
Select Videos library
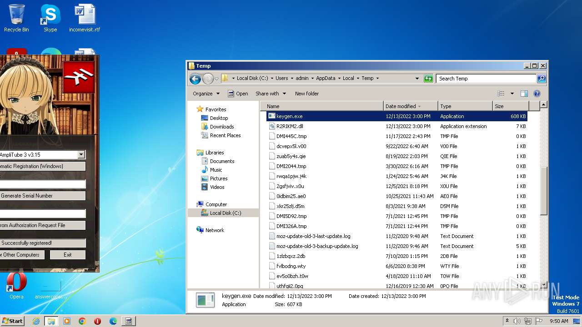[x=217, y=187]
